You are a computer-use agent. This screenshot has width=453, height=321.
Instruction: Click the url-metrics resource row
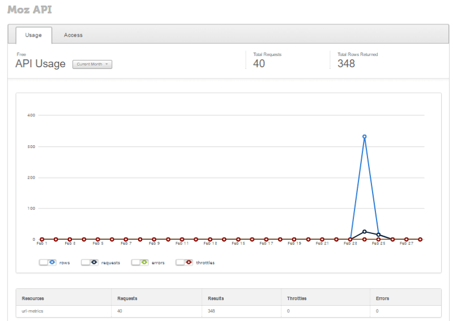[x=229, y=311]
